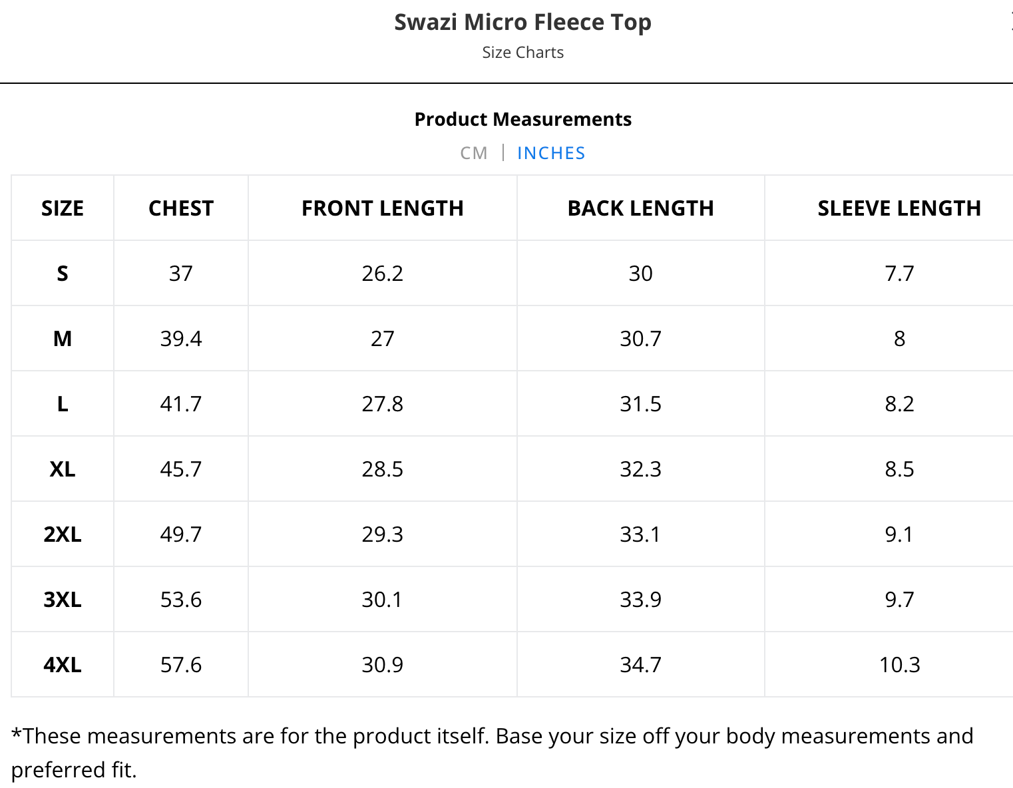The width and height of the screenshot is (1013, 788).
Task: Click the SIZE column header
Action: pyautogui.click(x=63, y=208)
